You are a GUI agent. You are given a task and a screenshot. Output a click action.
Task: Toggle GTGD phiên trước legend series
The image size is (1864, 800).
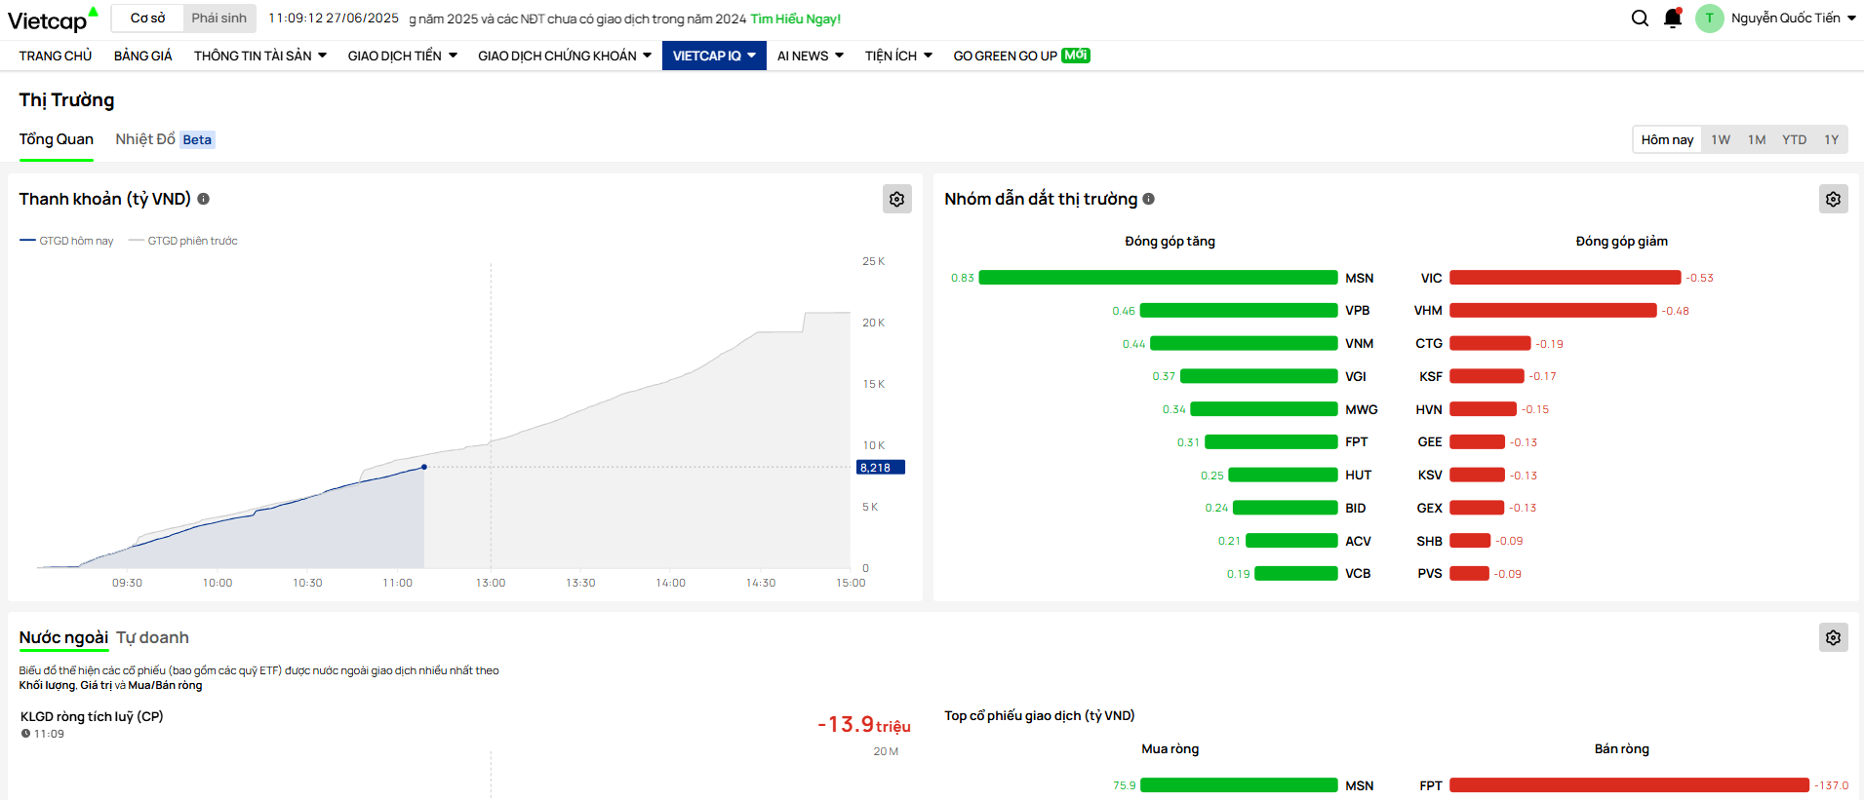click(182, 241)
